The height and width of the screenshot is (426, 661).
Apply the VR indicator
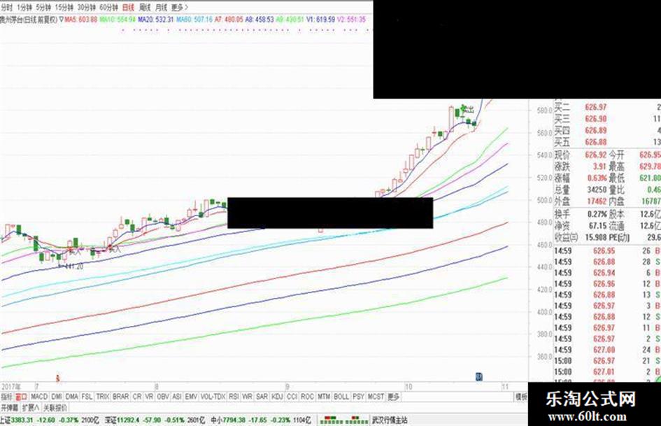click(149, 397)
